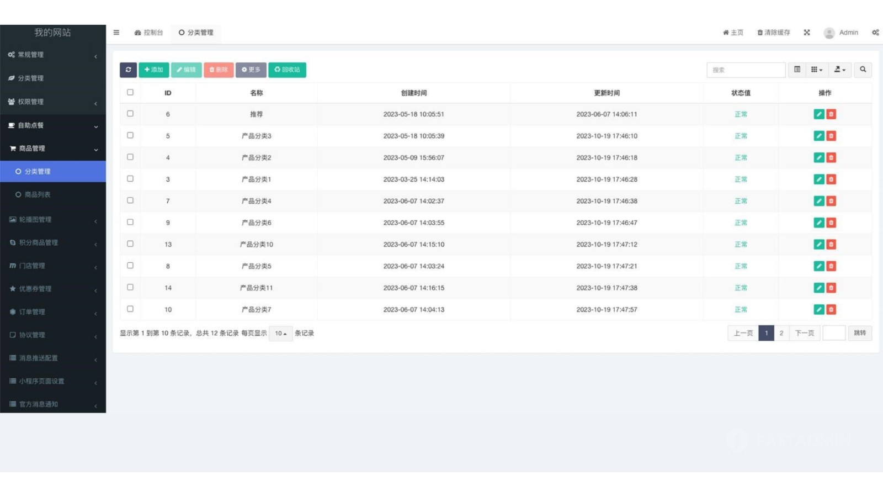883x497 pixels.
Task: Open the columns grid dropdown
Action: pos(817,70)
